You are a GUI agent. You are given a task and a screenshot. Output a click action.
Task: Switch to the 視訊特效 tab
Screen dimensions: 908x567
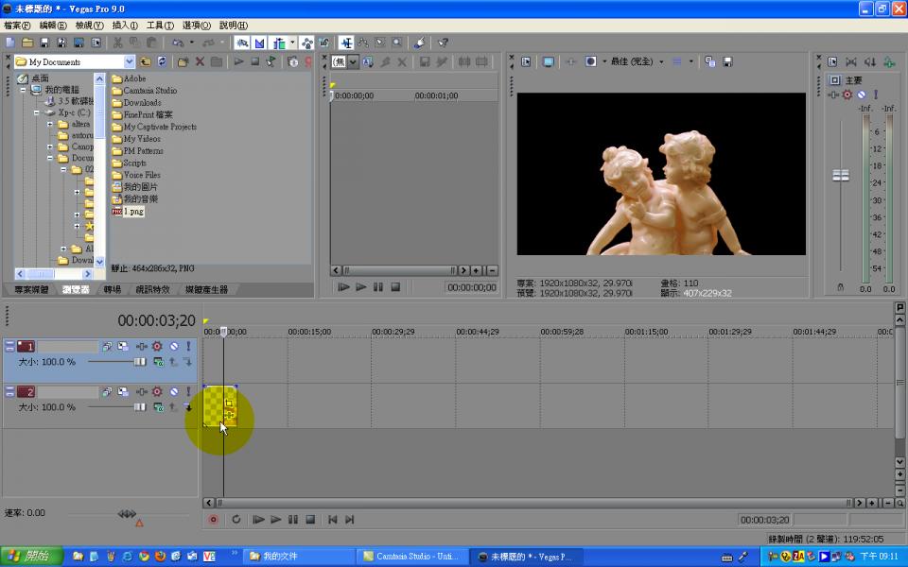tap(152, 289)
